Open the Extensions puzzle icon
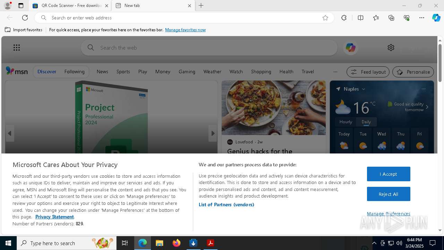The height and width of the screenshot is (250, 444). [344, 18]
